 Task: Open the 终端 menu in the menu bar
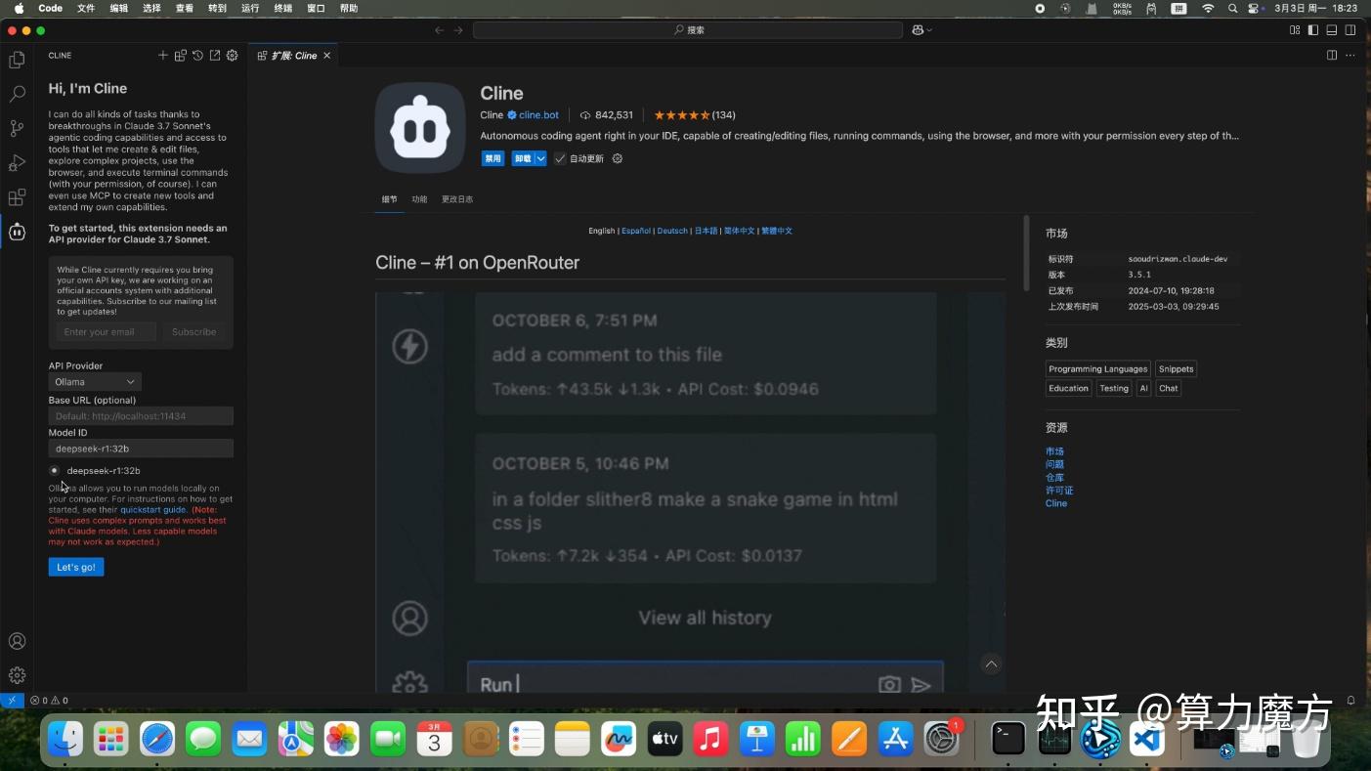[282, 8]
